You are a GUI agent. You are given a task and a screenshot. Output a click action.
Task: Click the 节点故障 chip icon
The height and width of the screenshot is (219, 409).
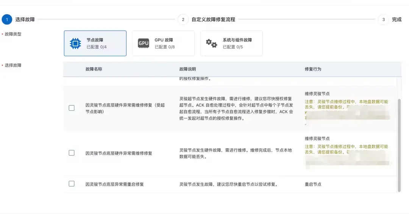(75, 43)
